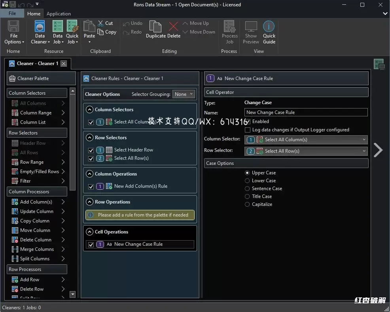The image size is (390, 312).
Task: Enable Log data changes checkbox
Action: 248,130
